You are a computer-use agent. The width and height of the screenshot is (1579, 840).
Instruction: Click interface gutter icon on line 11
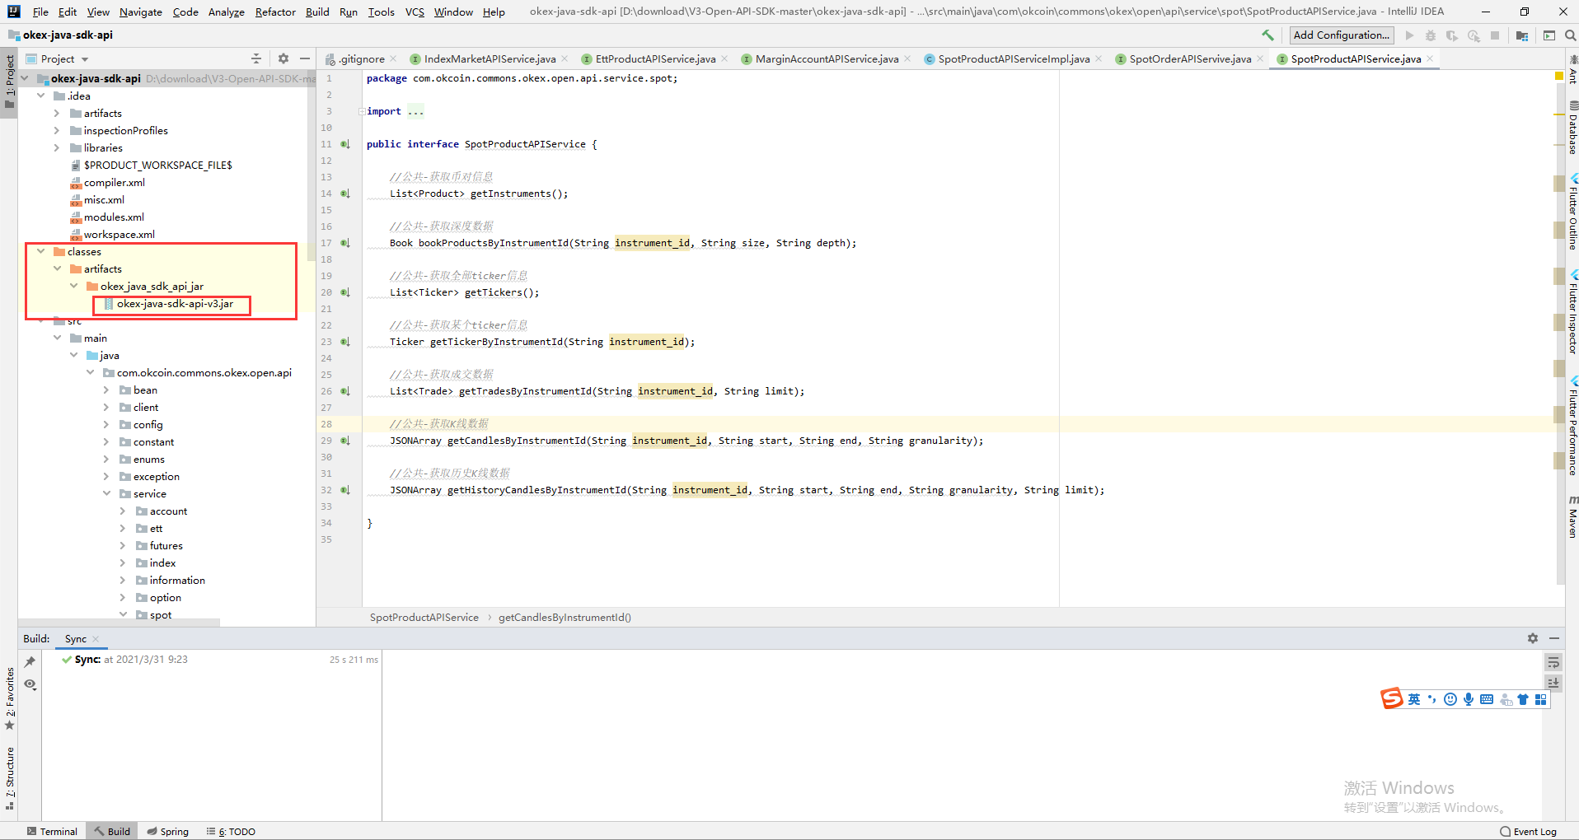point(345,144)
